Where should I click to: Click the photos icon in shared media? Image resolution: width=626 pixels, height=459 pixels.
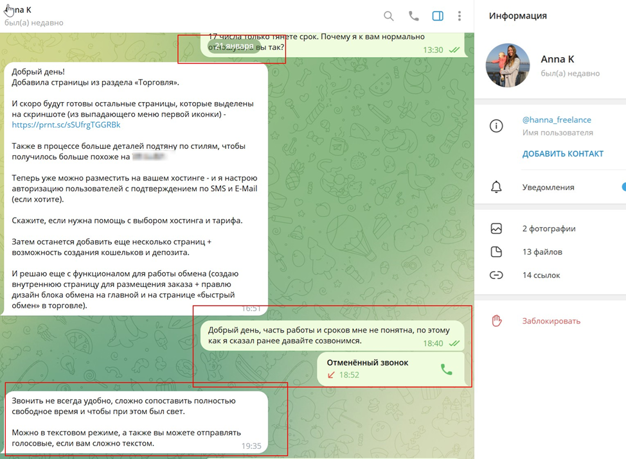pyautogui.click(x=496, y=229)
